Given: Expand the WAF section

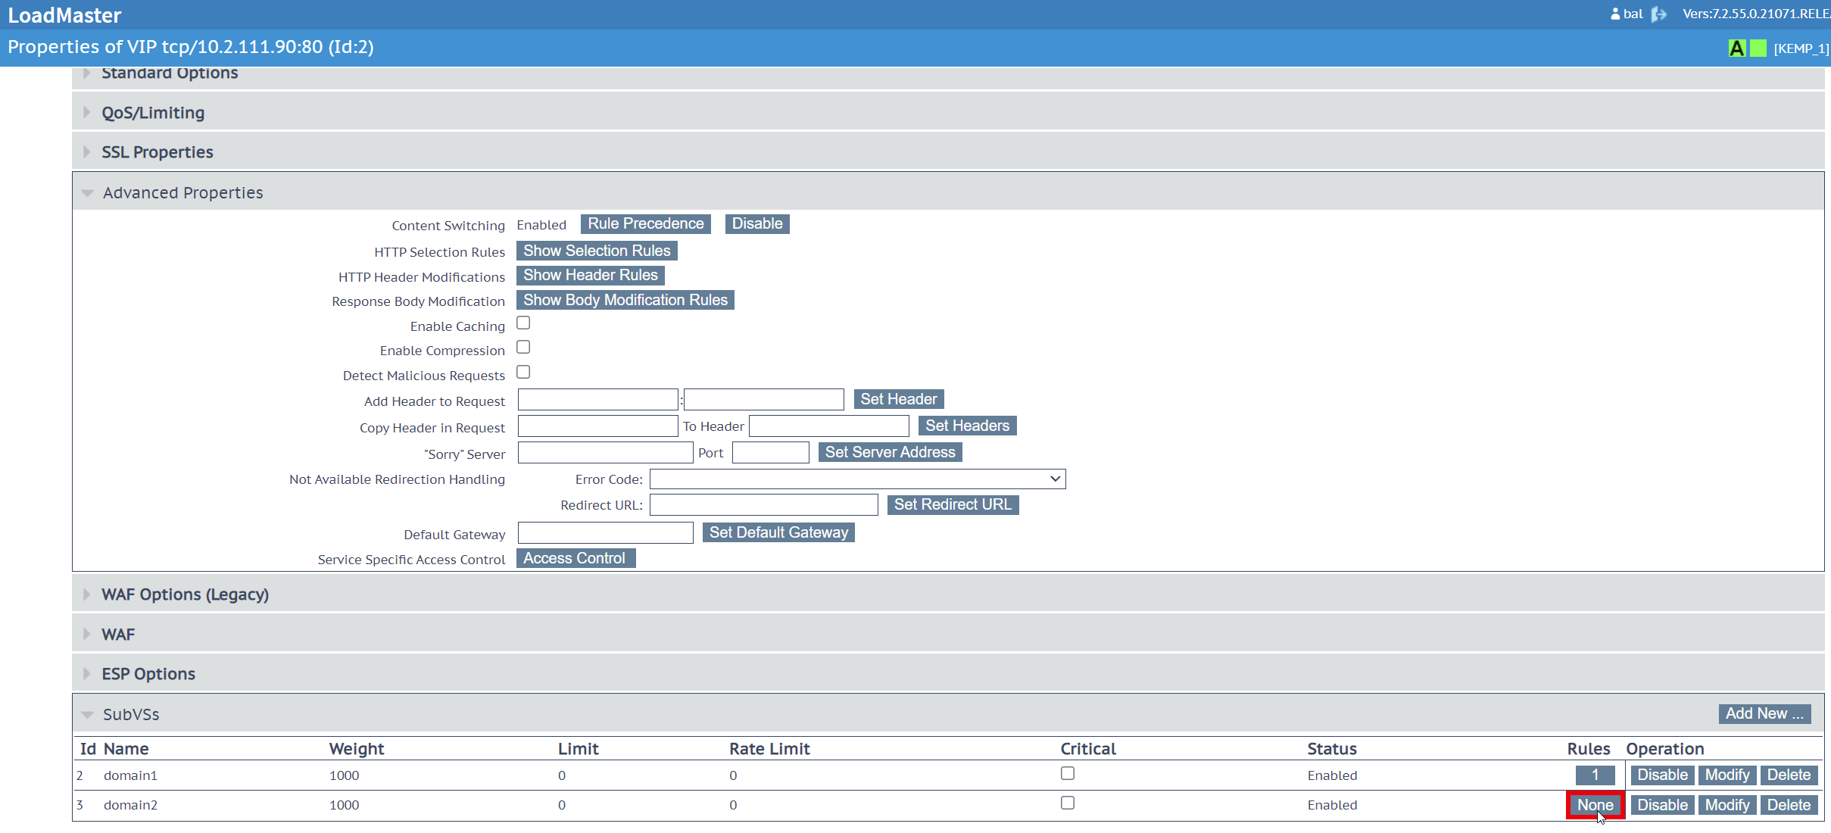Looking at the screenshot, I should [948, 634].
